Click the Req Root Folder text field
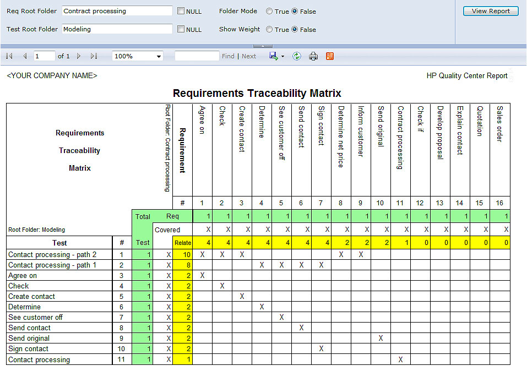 117,11
